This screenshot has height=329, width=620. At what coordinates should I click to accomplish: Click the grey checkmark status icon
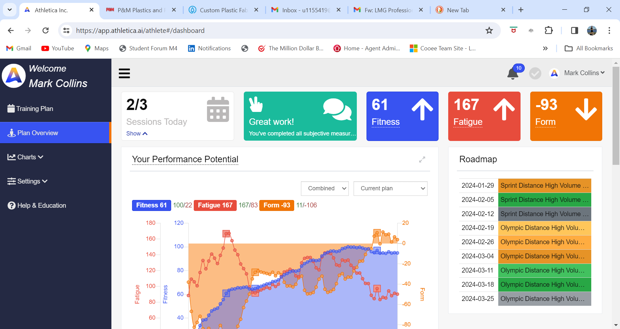click(x=535, y=74)
